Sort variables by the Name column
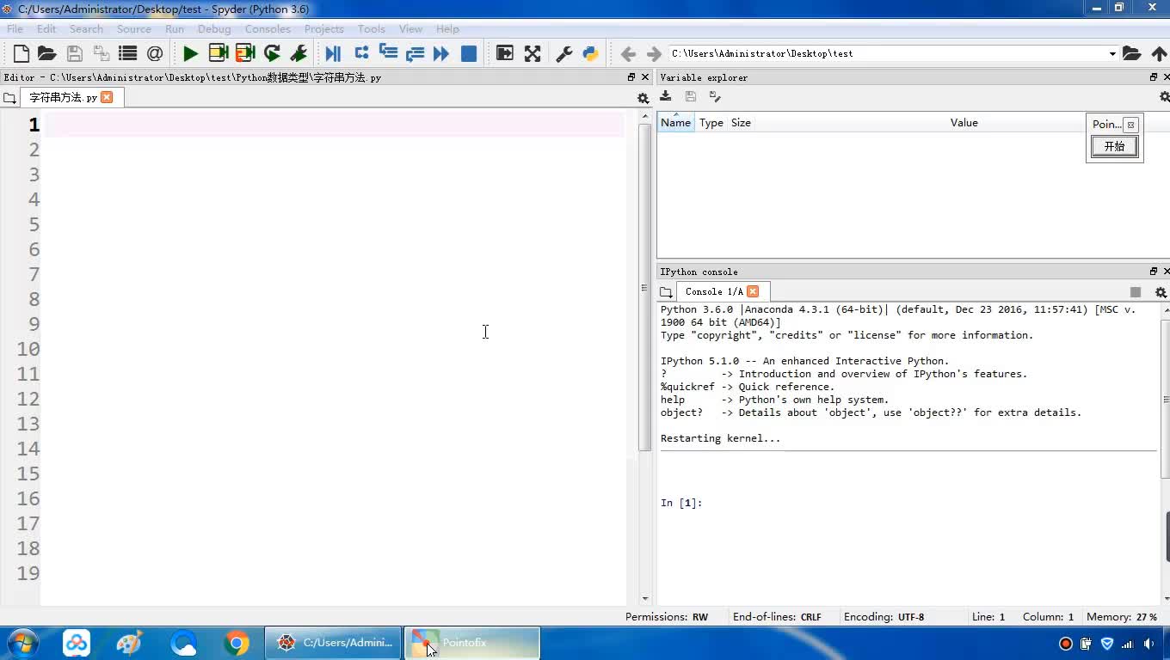Screen dimensions: 1170x660 point(675,123)
